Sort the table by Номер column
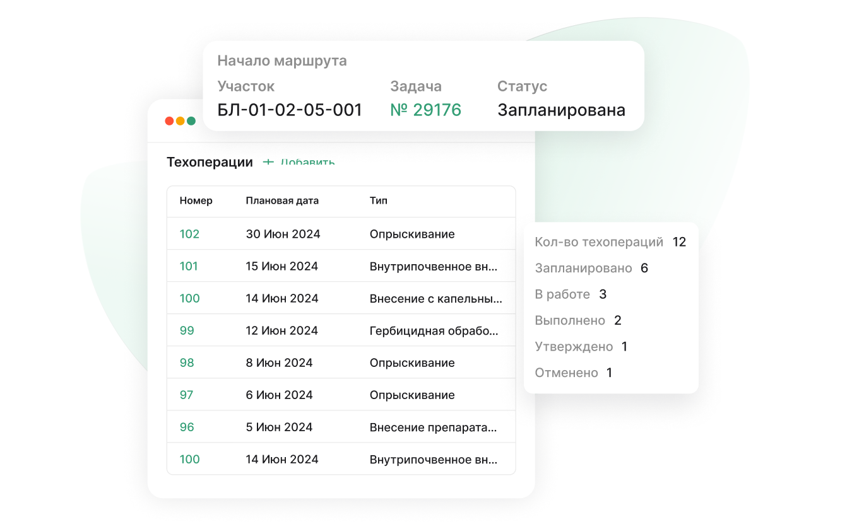The height and width of the screenshot is (522, 852). [196, 200]
